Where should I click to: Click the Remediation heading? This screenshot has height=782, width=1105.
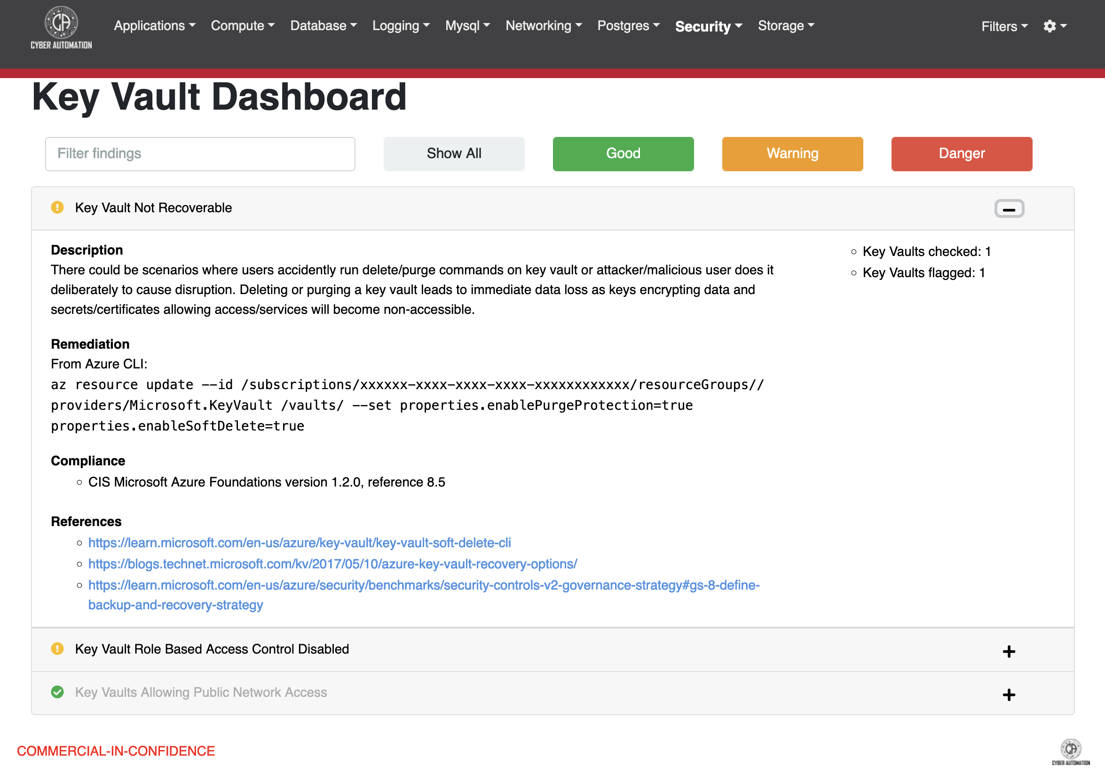coord(90,344)
